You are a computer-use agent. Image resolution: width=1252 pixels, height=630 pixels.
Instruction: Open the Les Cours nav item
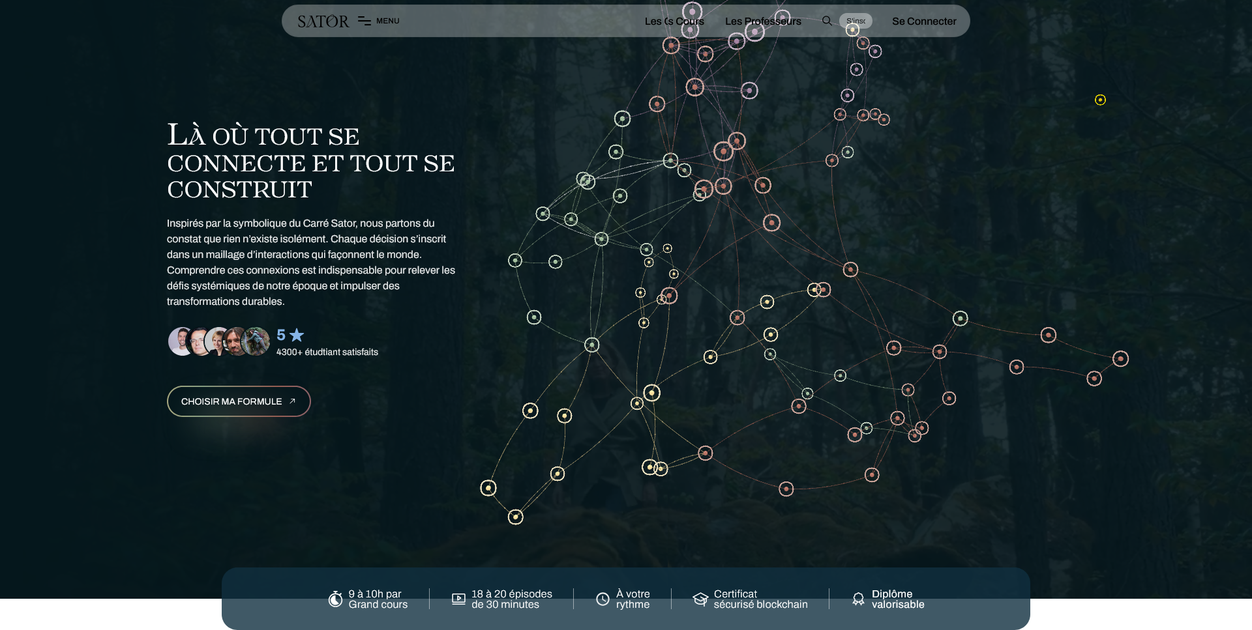point(674,21)
